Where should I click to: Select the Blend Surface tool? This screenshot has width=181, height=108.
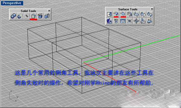(136, 14)
